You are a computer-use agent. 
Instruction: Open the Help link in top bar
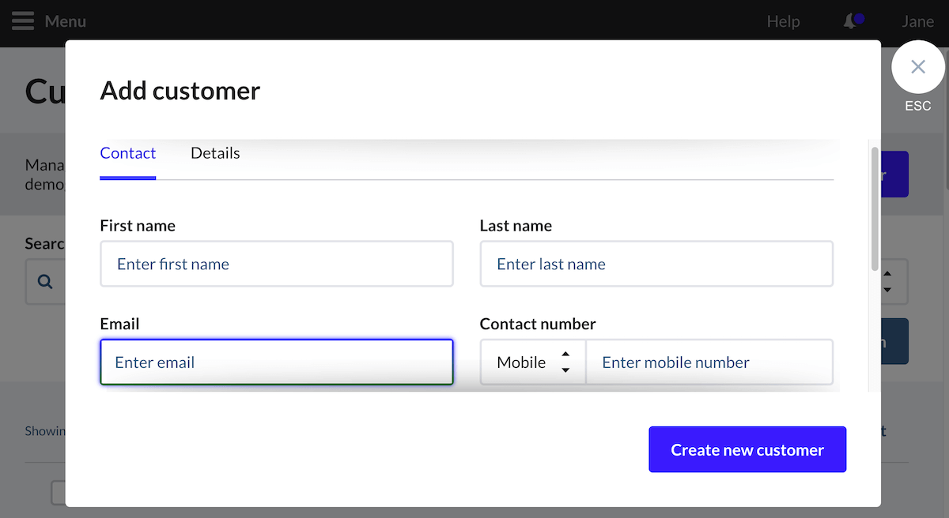click(784, 21)
